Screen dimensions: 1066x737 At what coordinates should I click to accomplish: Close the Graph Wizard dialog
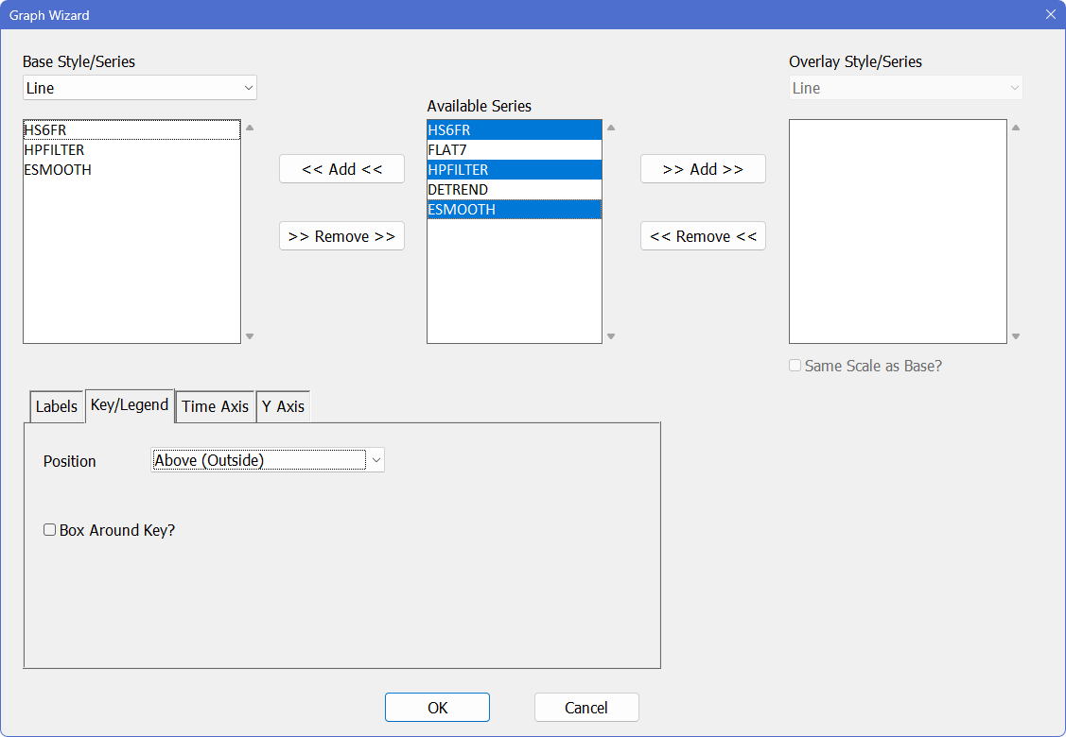coord(1050,15)
